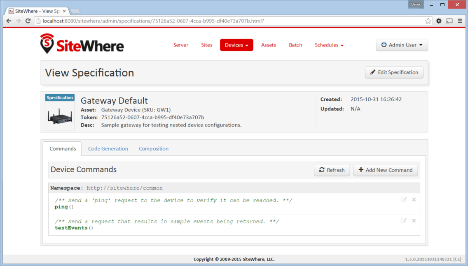
Task: Click the Edit Specification button
Action: click(x=394, y=72)
